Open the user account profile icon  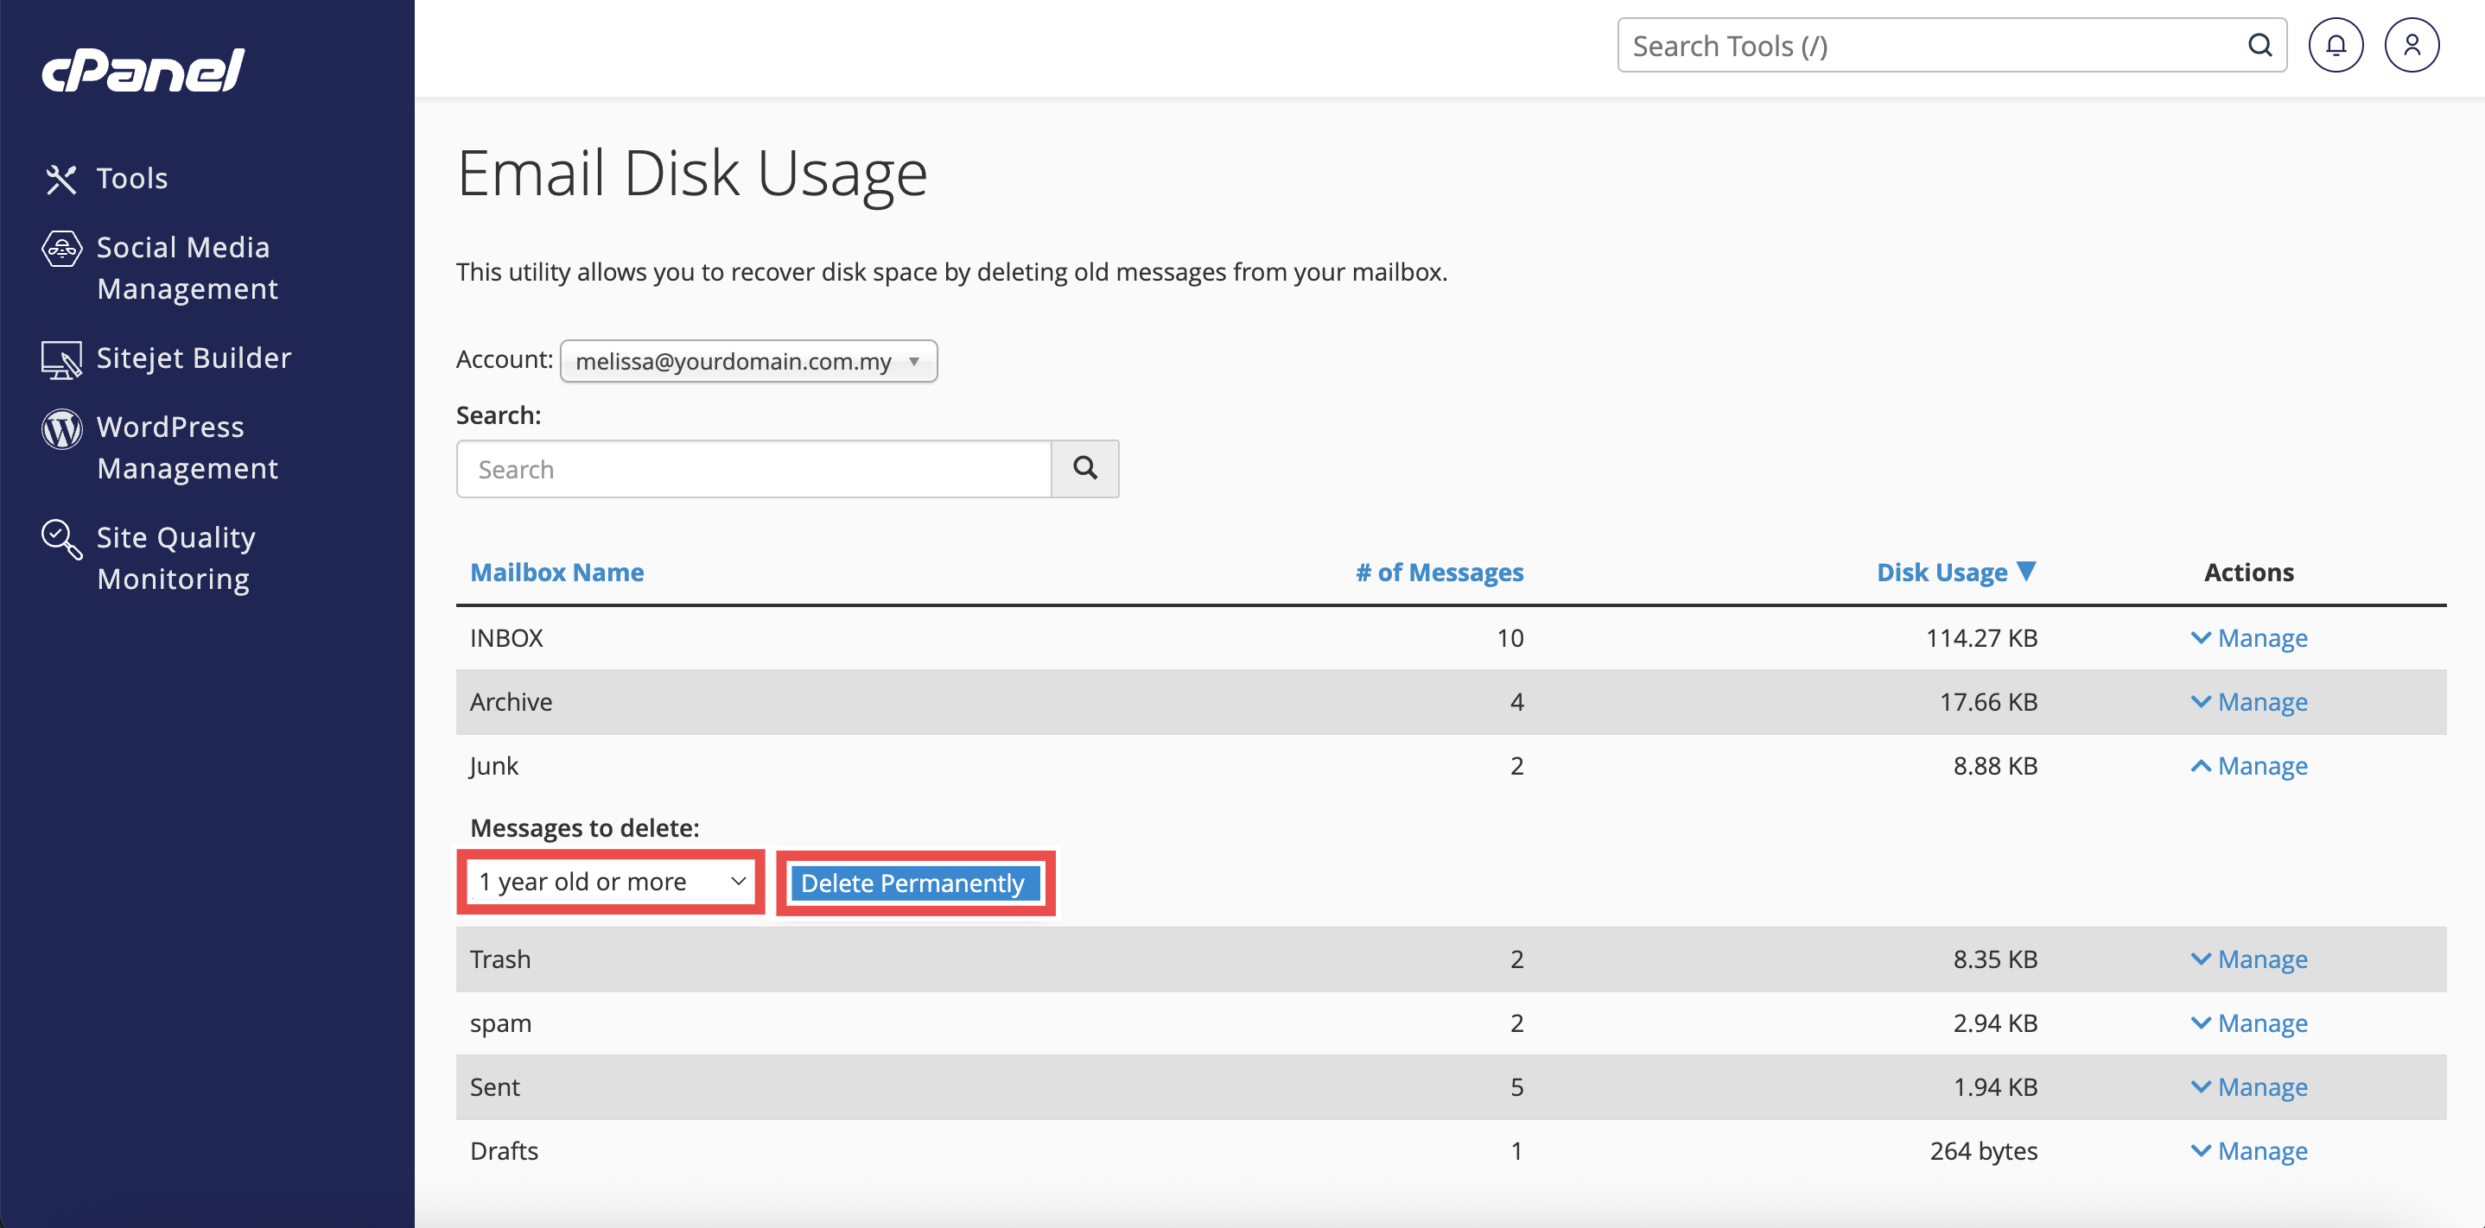pos(2411,45)
